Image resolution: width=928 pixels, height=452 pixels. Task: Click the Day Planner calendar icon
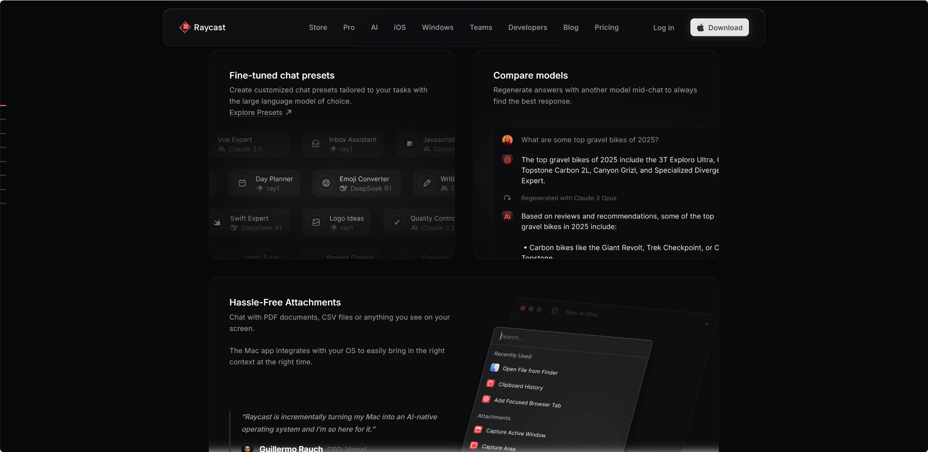pos(242,183)
